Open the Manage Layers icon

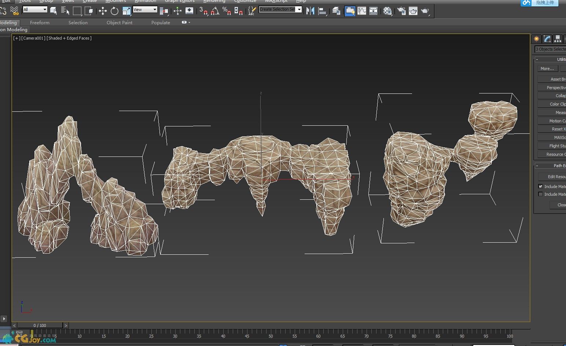336,11
